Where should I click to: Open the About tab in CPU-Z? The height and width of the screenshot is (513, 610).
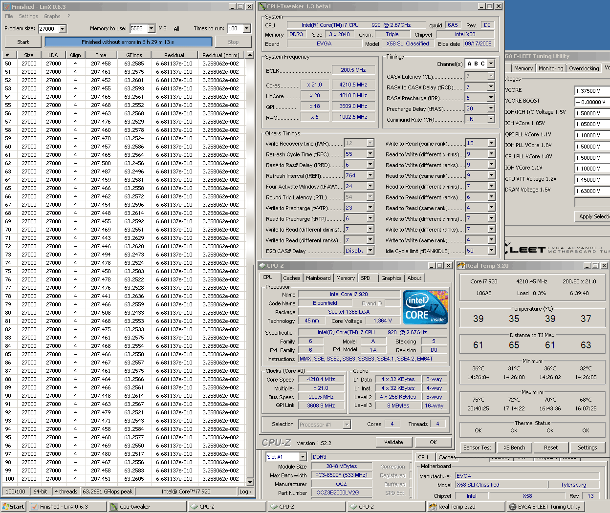[x=414, y=278]
